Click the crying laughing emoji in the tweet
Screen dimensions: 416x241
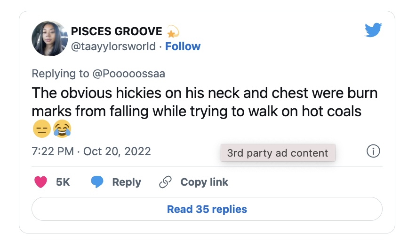coord(62,128)
